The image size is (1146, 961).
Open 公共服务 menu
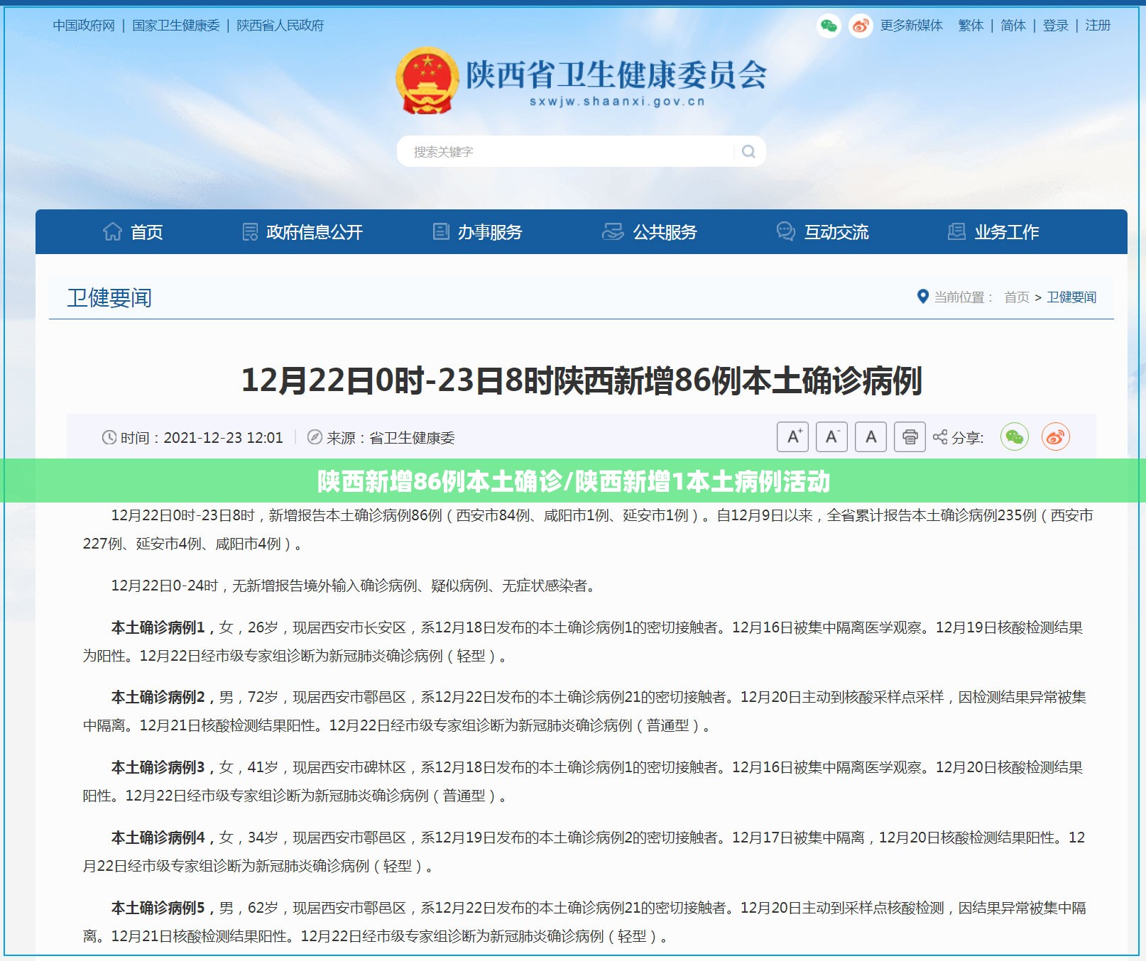tap(665, 232)
